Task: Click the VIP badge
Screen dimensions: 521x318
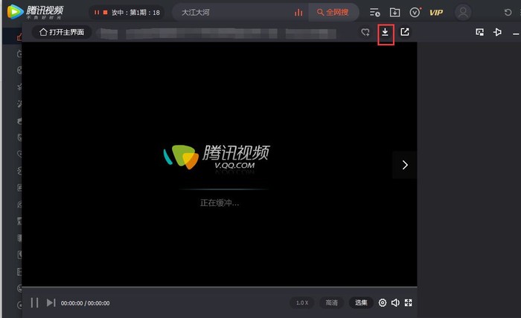Action: (x=436, y=13)
